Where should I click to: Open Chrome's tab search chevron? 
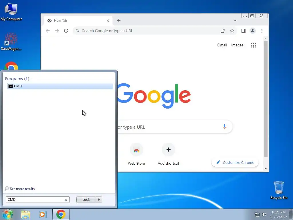235,21
